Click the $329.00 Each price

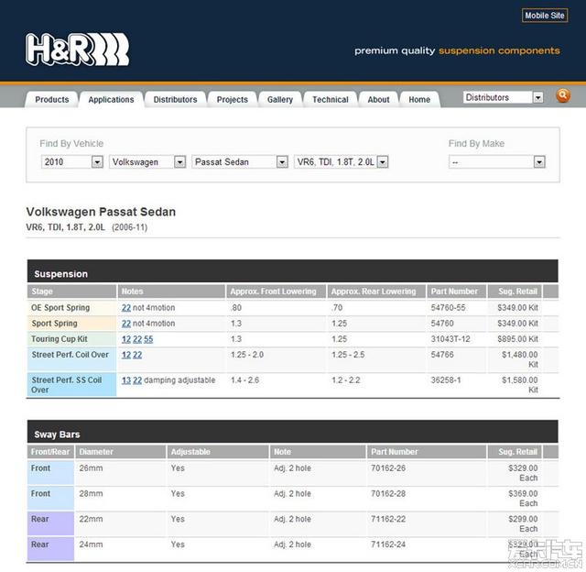pos(523,473)
